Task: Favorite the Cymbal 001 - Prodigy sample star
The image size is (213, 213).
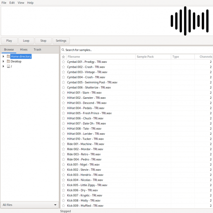Action: point(63,62)
